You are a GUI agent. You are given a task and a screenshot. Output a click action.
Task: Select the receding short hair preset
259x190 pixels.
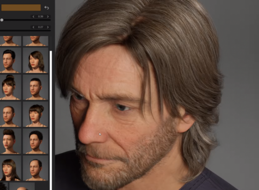10,114
